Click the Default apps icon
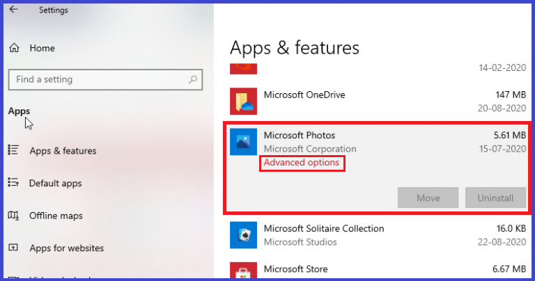The height and width of the screenshot is (281, 535). tap(13, 182)
